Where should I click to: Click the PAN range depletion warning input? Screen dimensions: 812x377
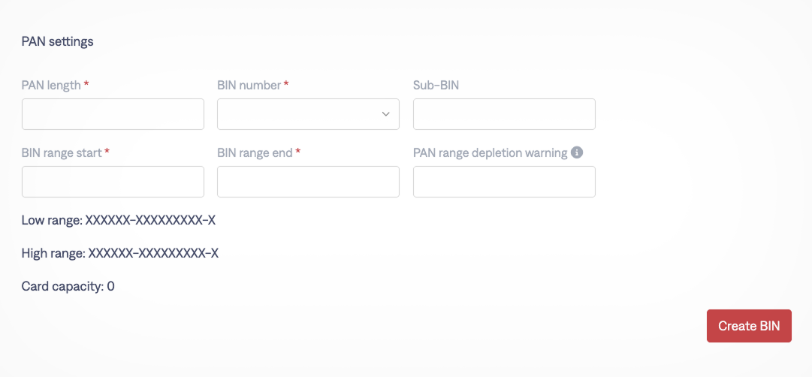(504, 182)
